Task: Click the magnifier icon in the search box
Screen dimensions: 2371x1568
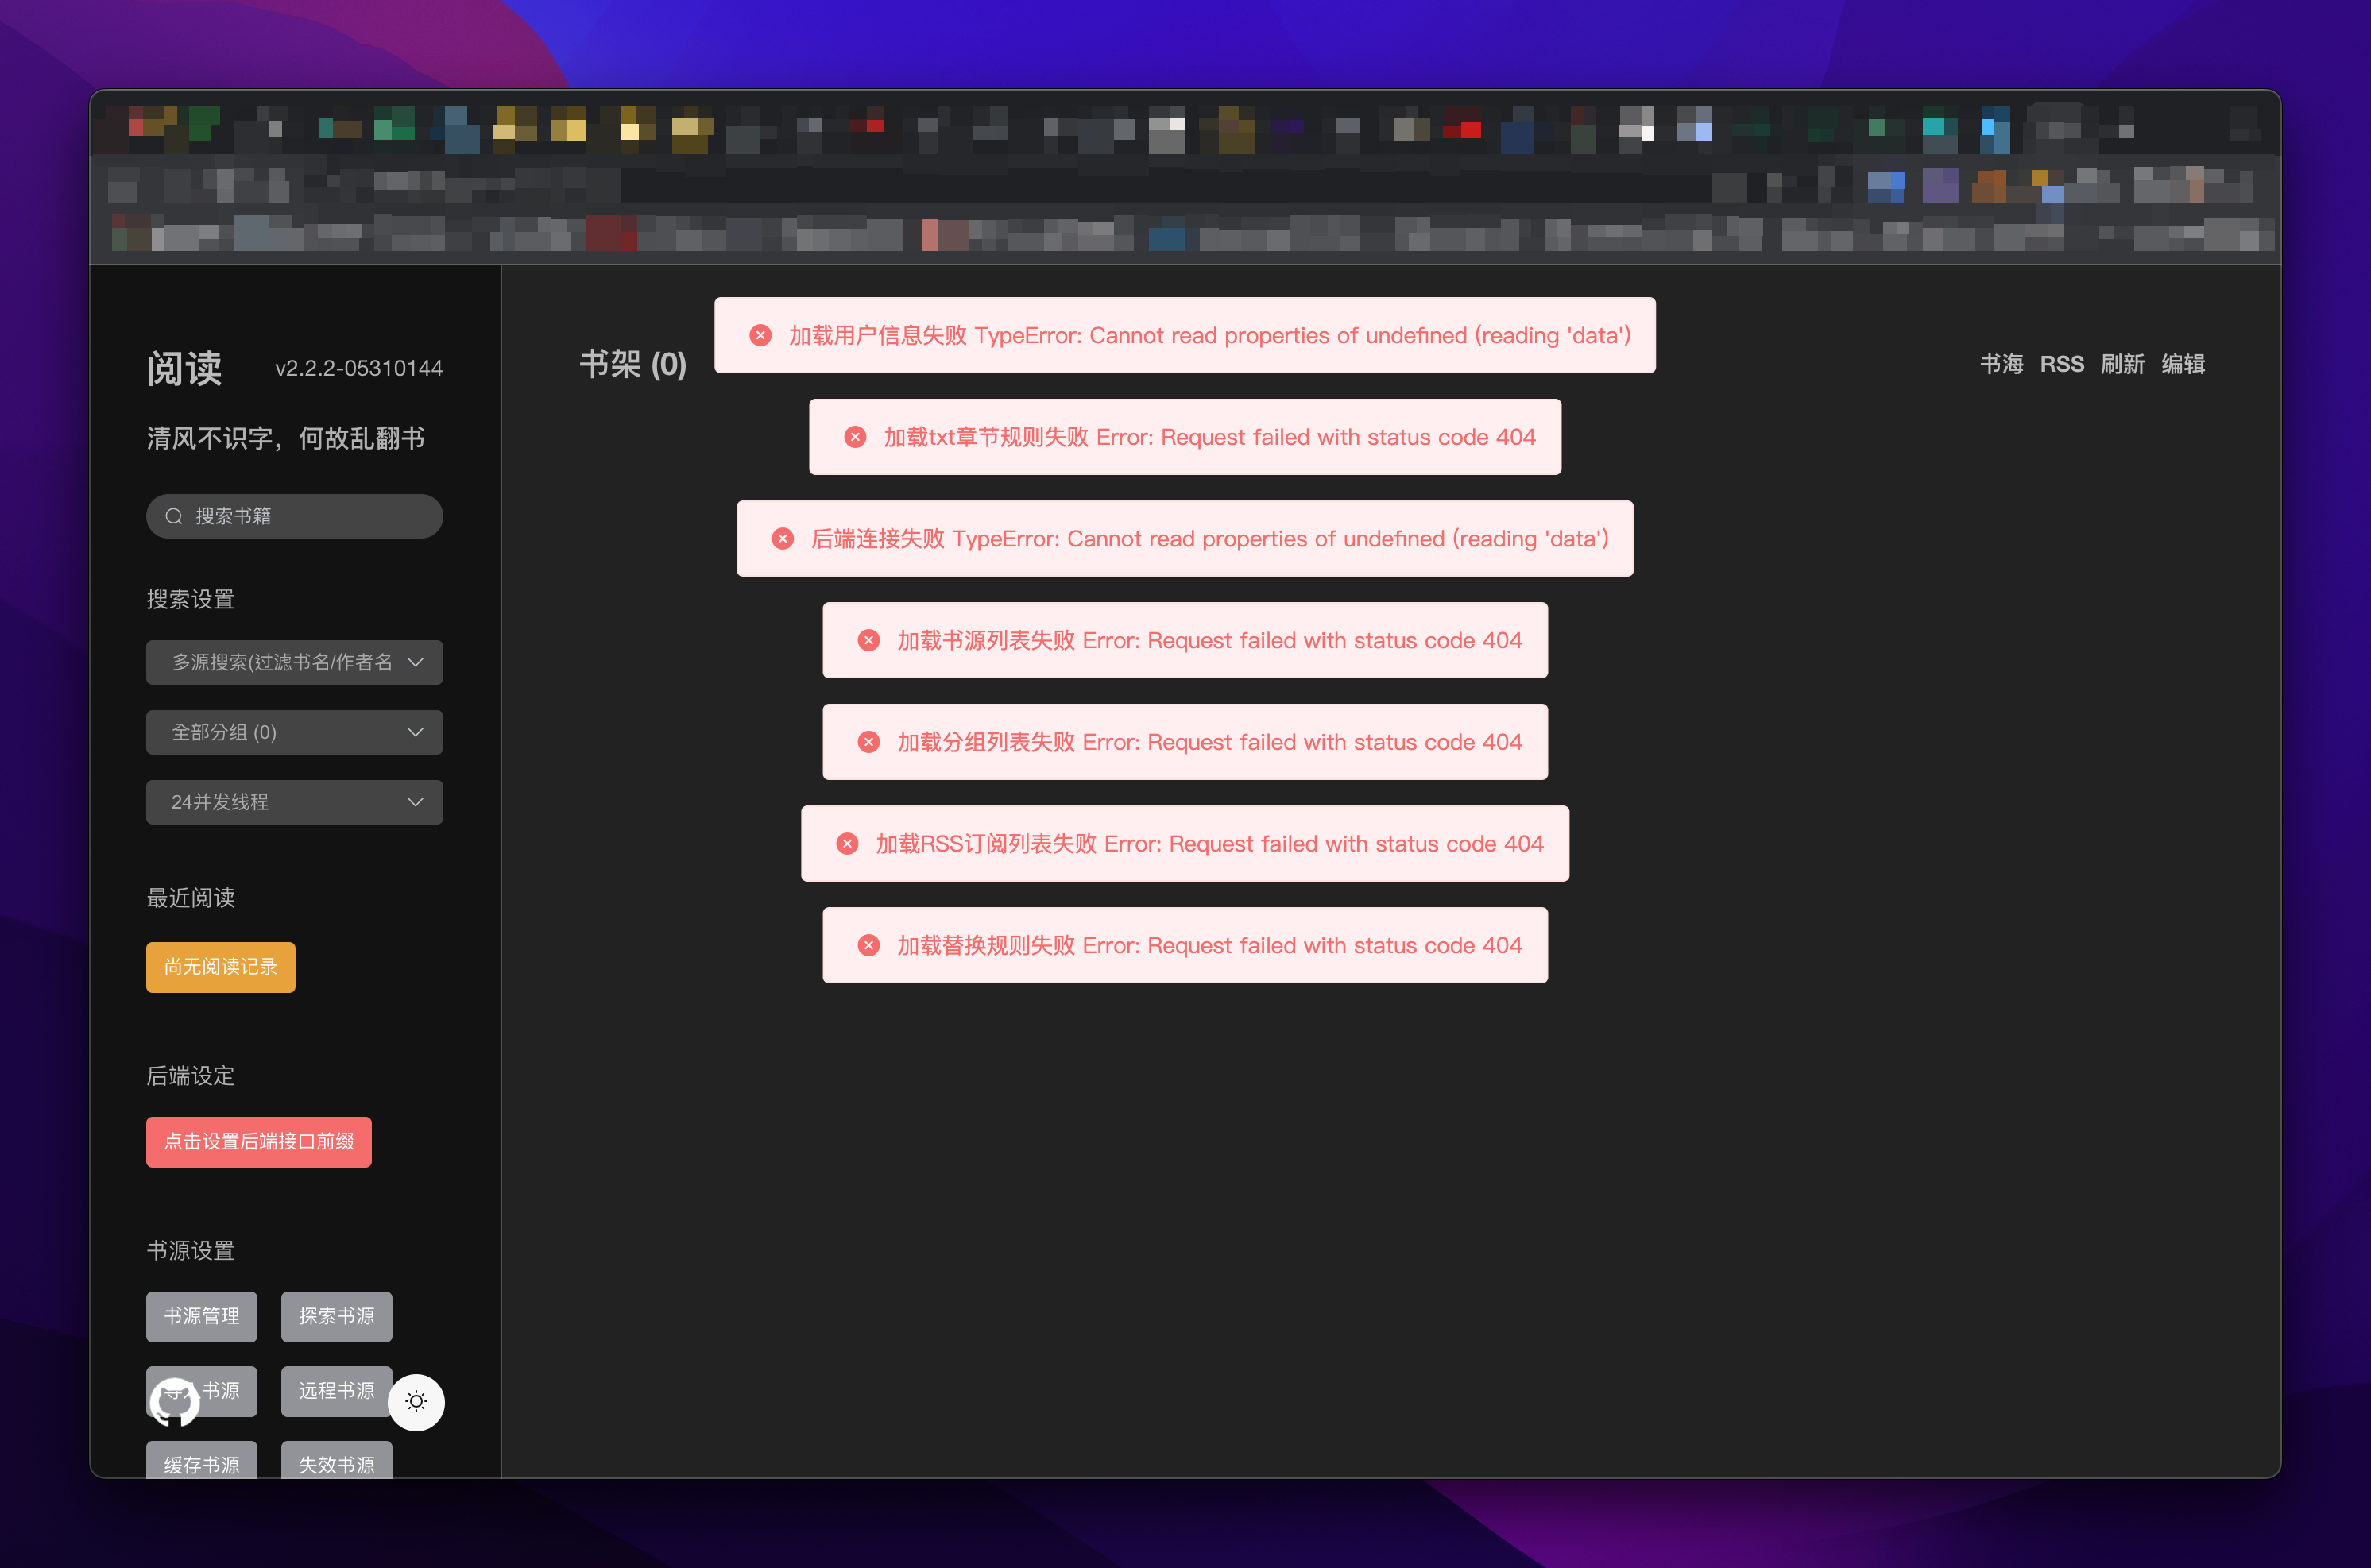Action: tap(174, 516)
